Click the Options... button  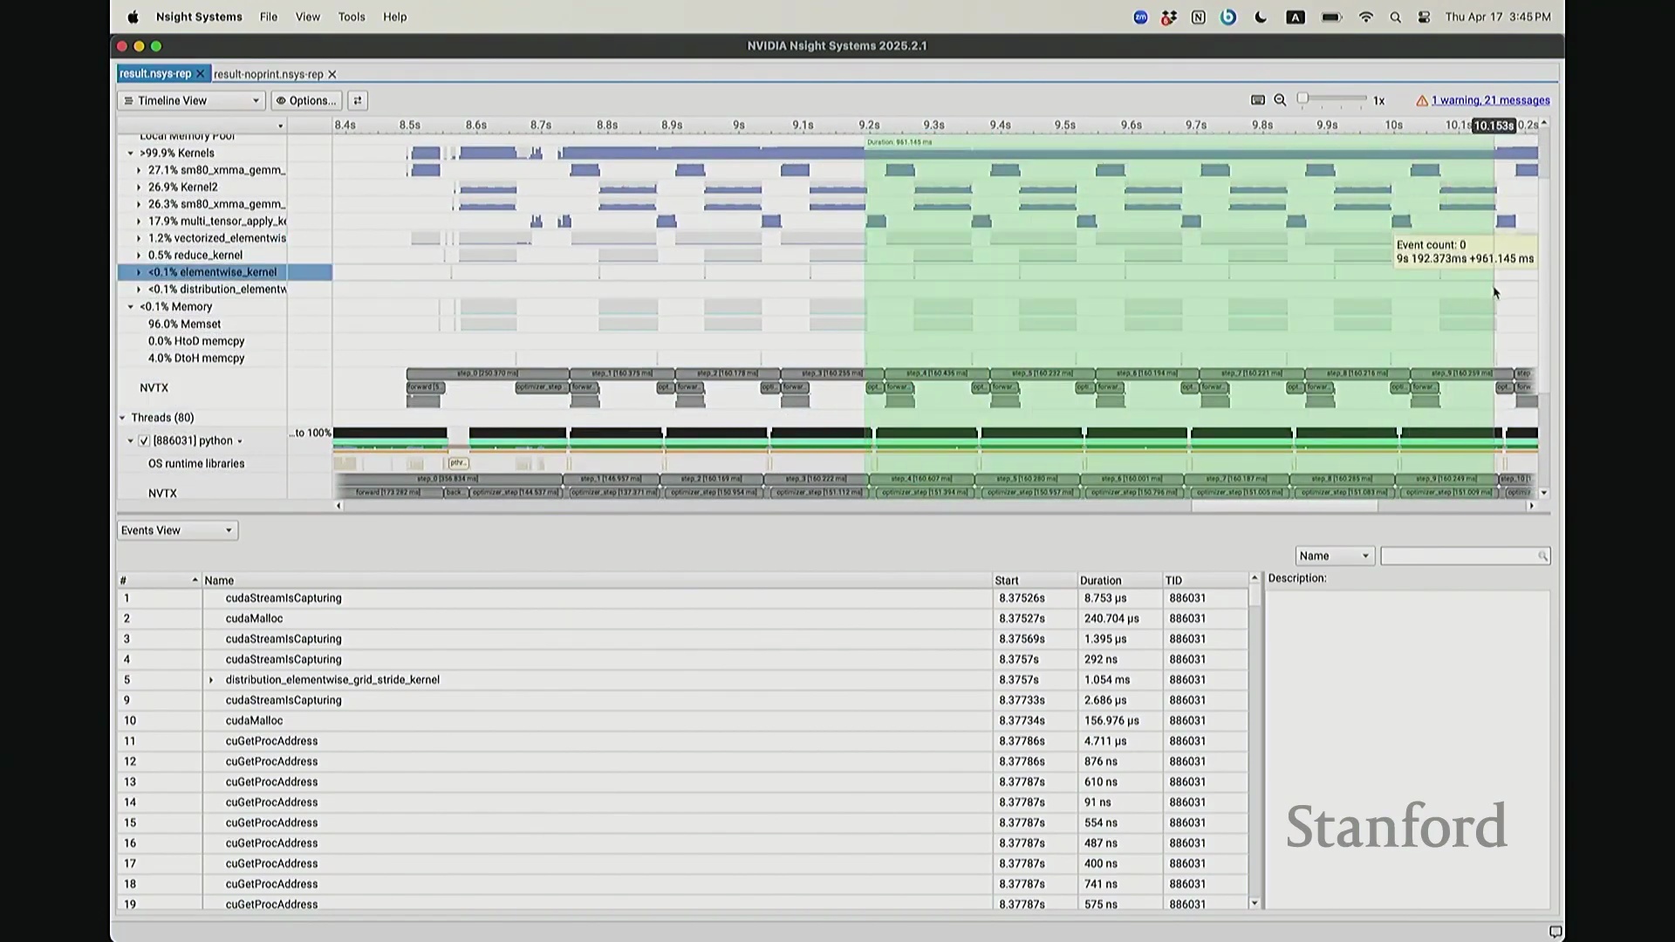(x=305, y=100)
